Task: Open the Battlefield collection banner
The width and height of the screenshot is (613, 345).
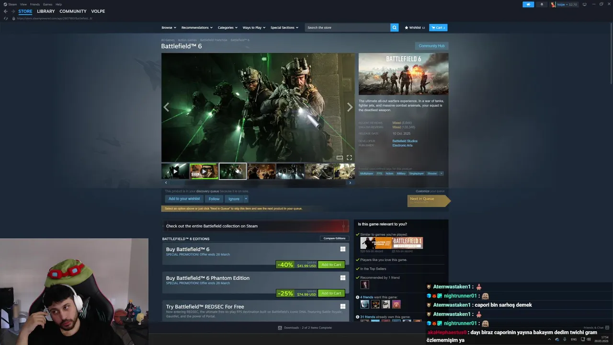Action: click(x=256, y=226)
